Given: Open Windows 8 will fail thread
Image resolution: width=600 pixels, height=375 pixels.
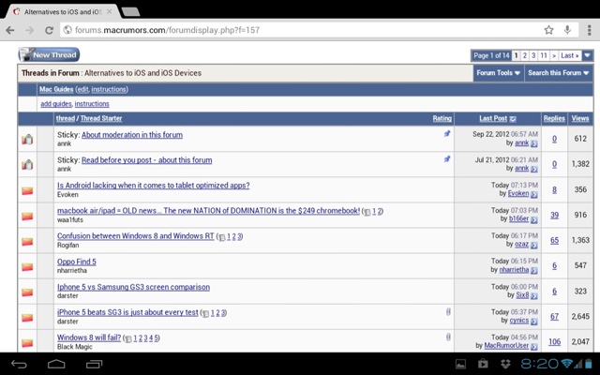Looking at the screenshot, I should [89, 337].
